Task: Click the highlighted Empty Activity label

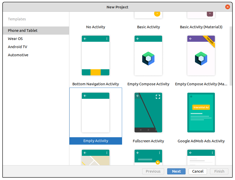Action: (96, 141)
